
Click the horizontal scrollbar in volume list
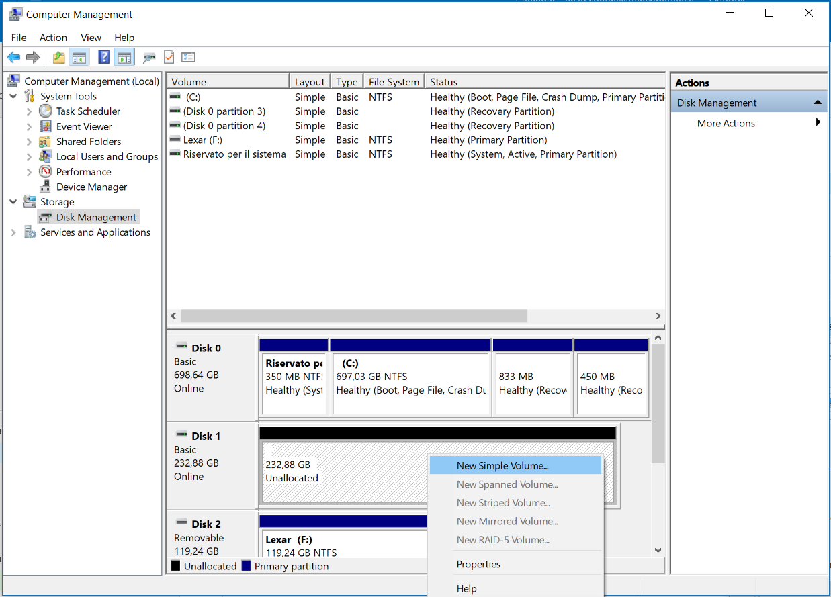pos(353,316)
